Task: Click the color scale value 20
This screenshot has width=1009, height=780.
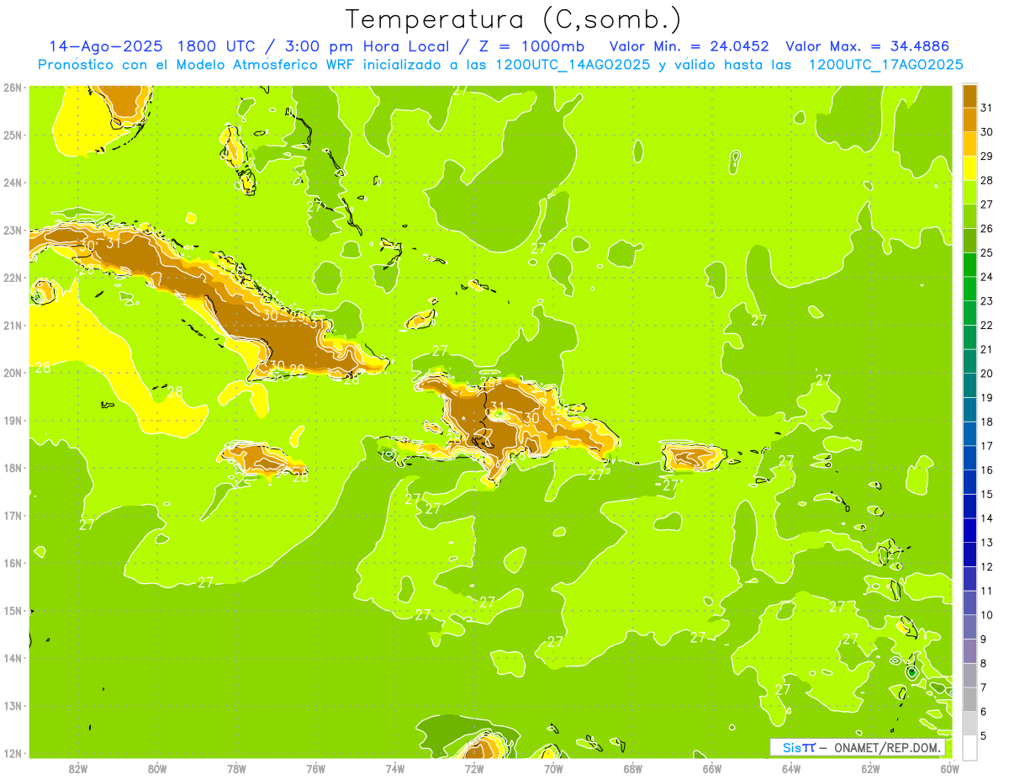Action: (x=986, y=374)
